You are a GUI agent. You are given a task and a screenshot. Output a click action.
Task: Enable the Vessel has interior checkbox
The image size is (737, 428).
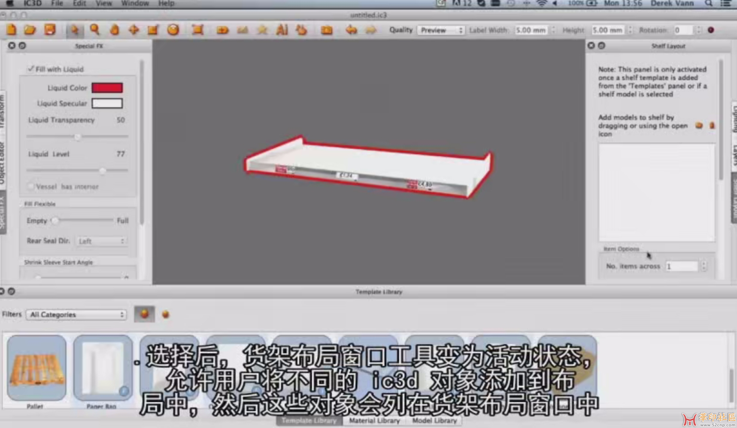coord(30,186)
